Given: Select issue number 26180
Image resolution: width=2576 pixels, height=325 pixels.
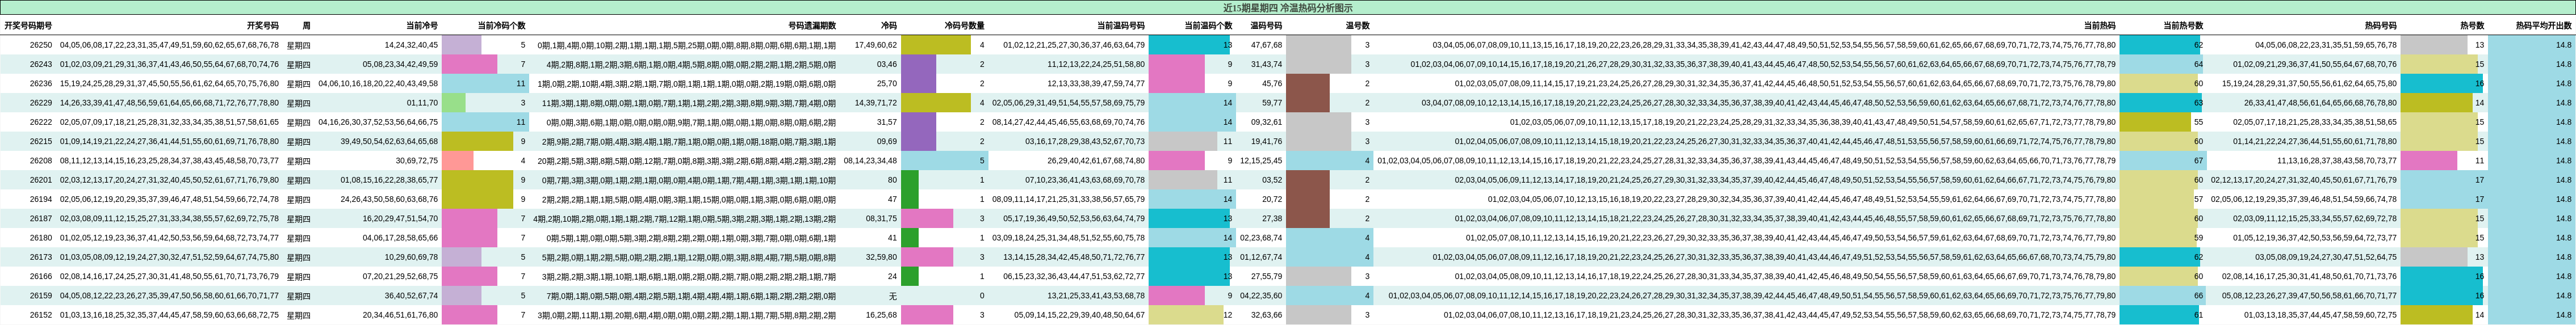Looking at the screenshot, I should click(41, 237).
